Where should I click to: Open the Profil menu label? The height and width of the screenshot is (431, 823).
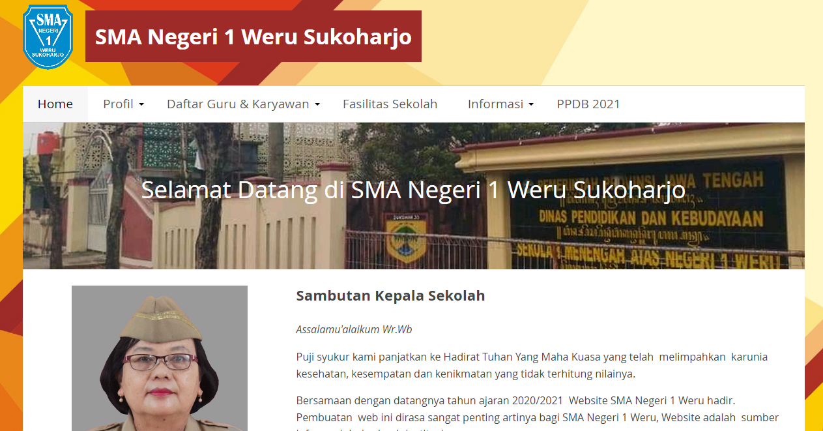click(118, 104)
